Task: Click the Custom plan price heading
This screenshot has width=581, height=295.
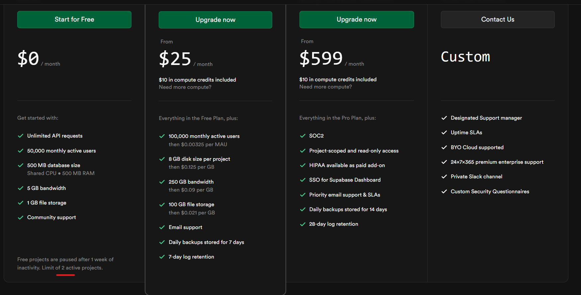Action: (x=465, y=57)
